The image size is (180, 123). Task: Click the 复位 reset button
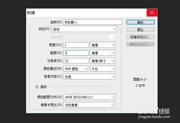140,29
